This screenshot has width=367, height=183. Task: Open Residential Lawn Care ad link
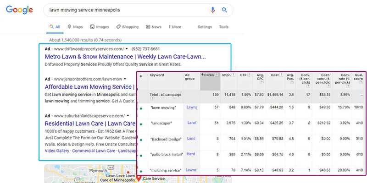[x=90, y=123]
